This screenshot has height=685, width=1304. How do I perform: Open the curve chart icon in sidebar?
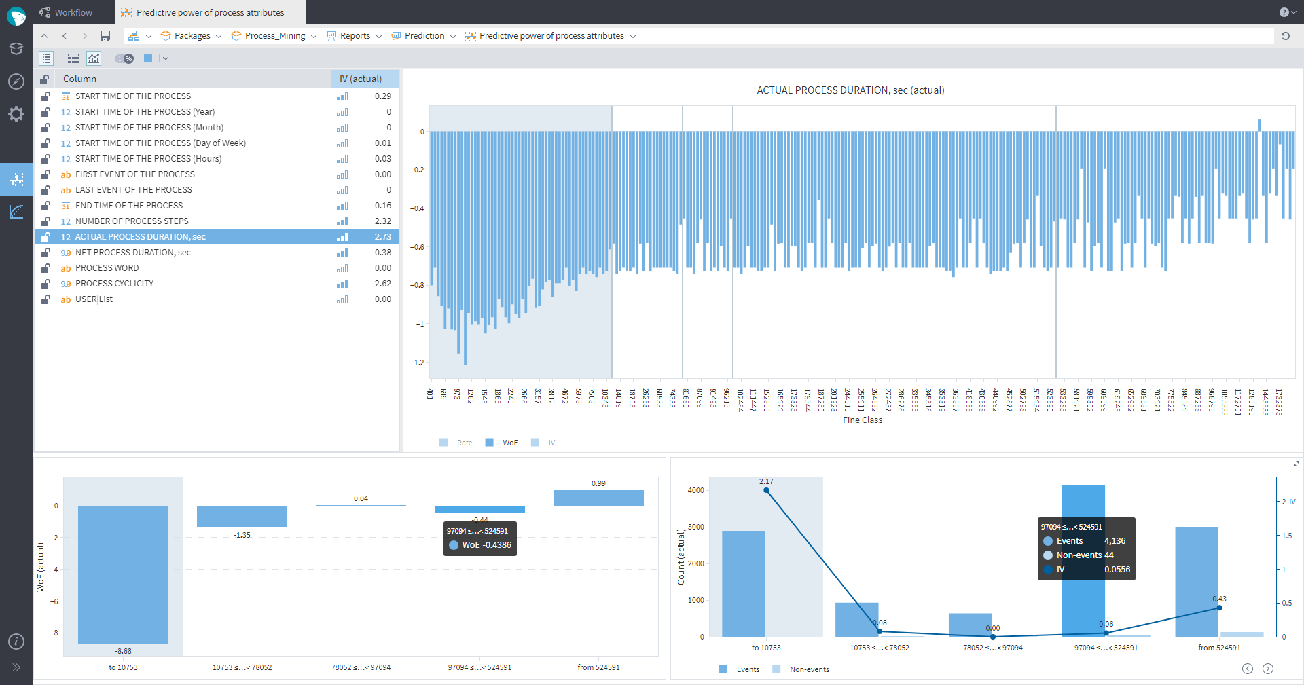click(x=16, y=212)
